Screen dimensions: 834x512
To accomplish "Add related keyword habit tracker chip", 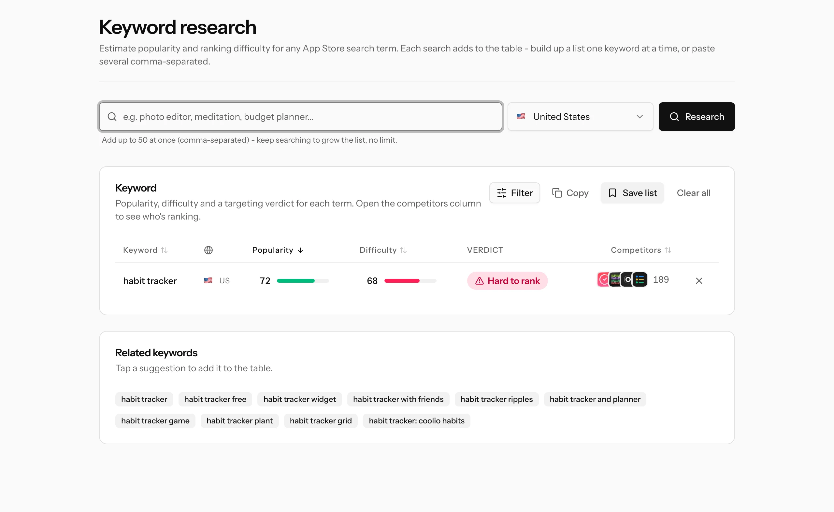I will pos(144,399).
